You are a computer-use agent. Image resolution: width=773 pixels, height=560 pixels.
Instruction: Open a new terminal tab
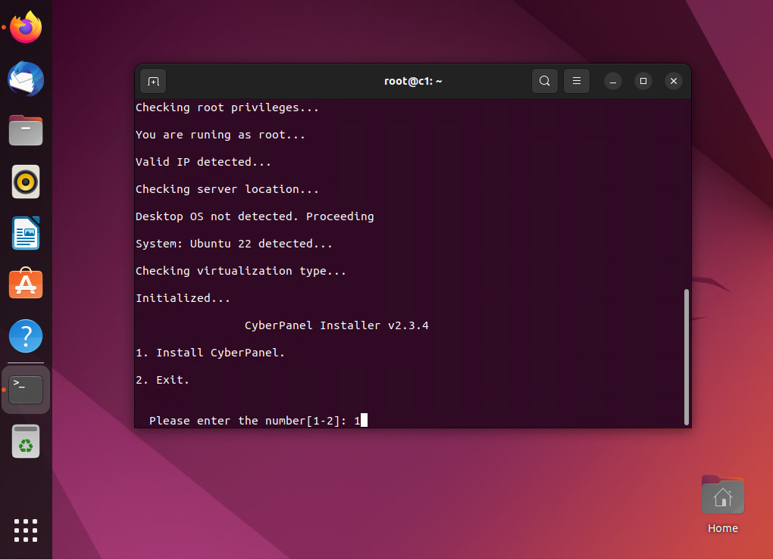coord(153,81)
